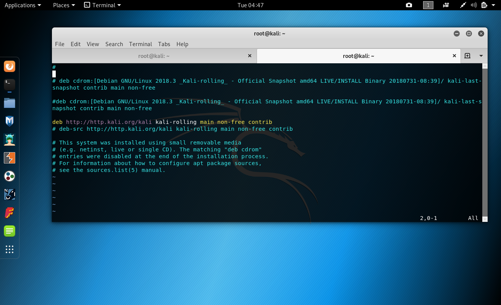Click the screenshot camera icon in top bar
Viewport: 501px width, 305px height.
pos(409,5)
